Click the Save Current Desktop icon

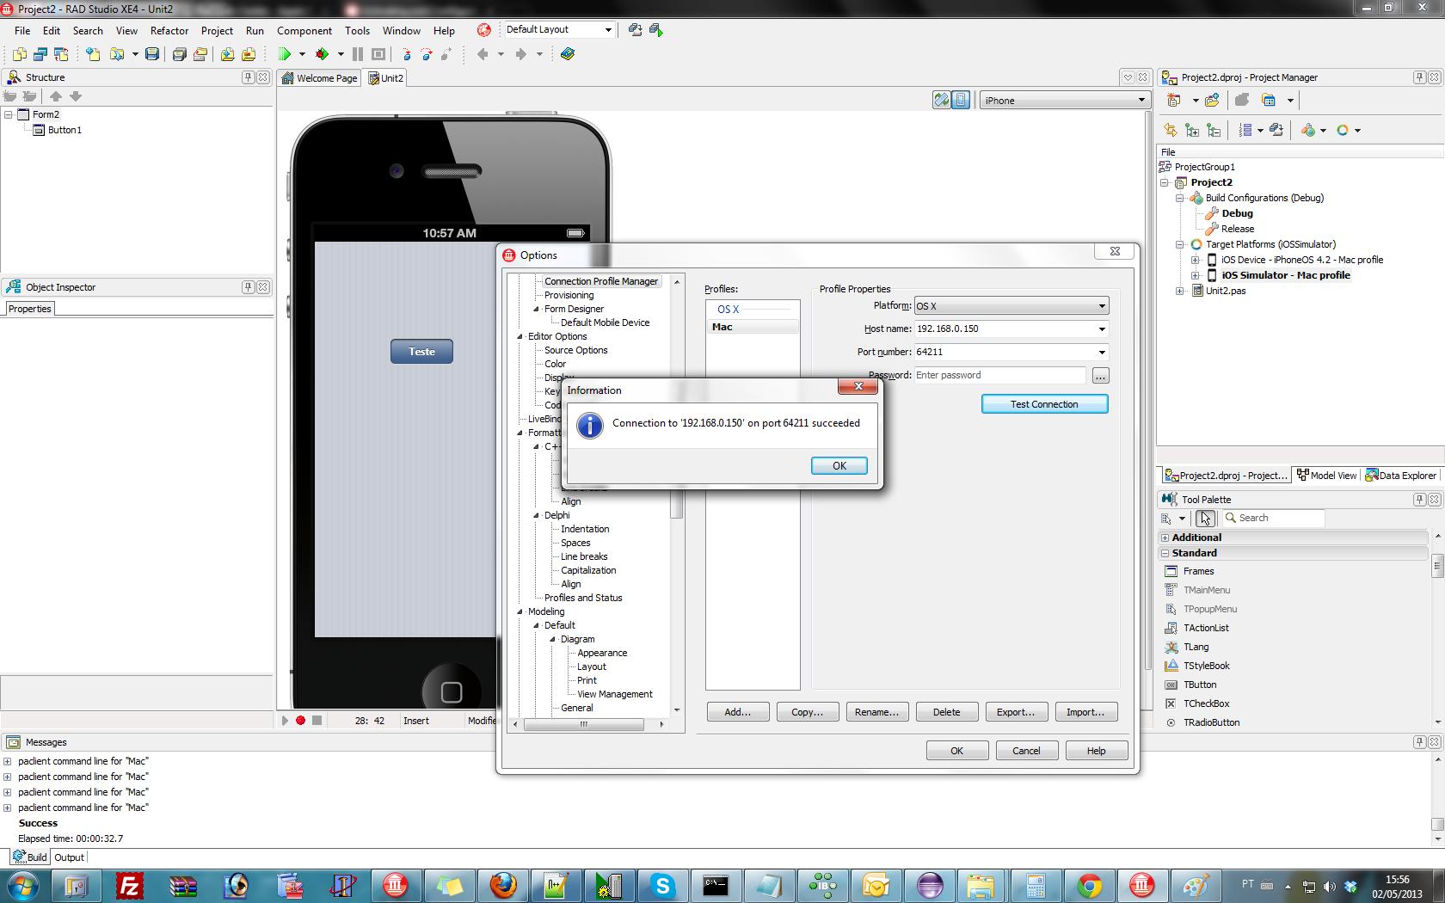point(635,30)
